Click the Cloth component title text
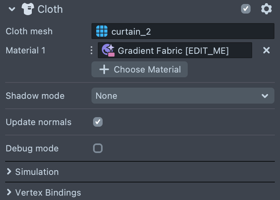 (x=50, y=9)
